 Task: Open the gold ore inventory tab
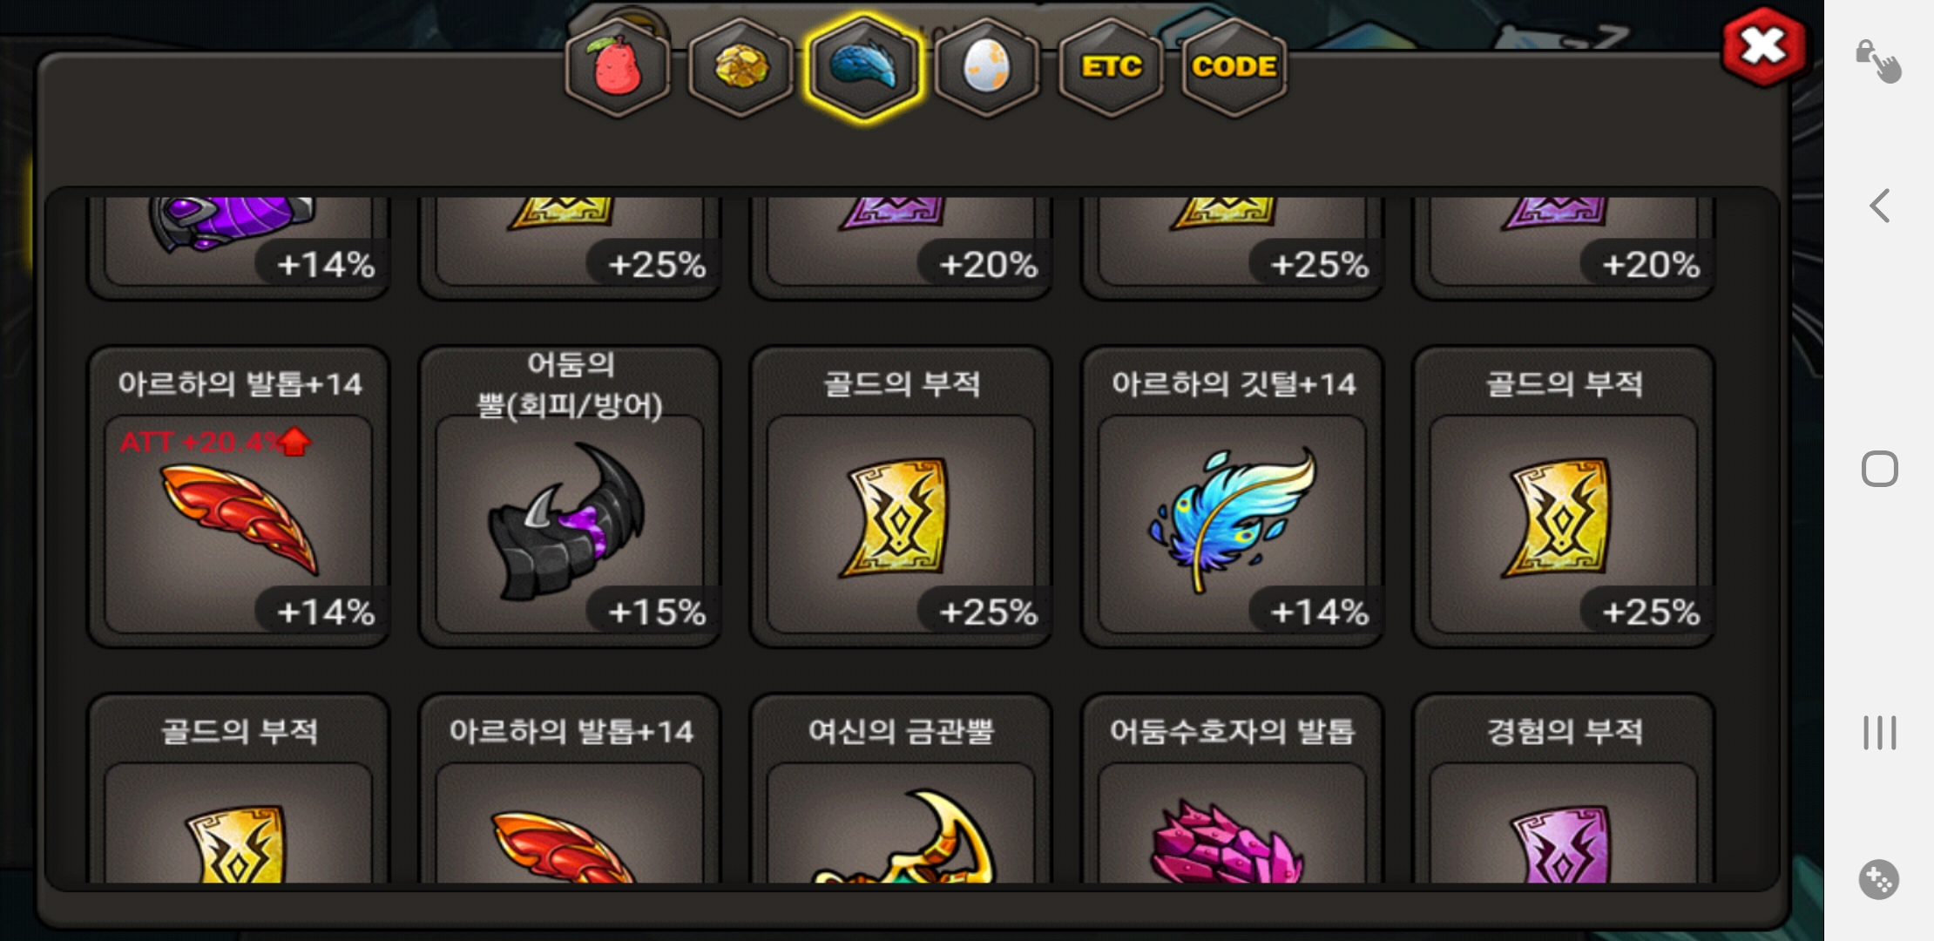(x=741, y=67)
